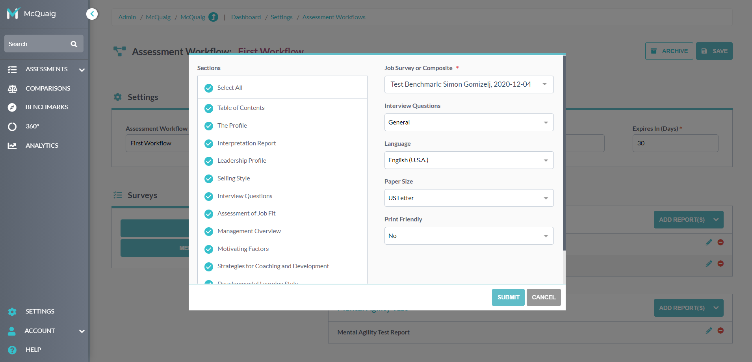Remove Mental Agility Test Report via red minus icon
The image size is (752, 362).
coord(720,330)
